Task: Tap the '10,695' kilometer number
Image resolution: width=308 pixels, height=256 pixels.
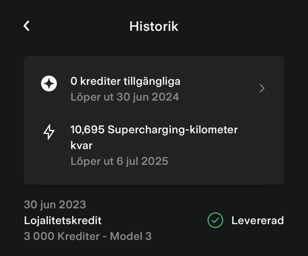Action: (x=88, y=130)
